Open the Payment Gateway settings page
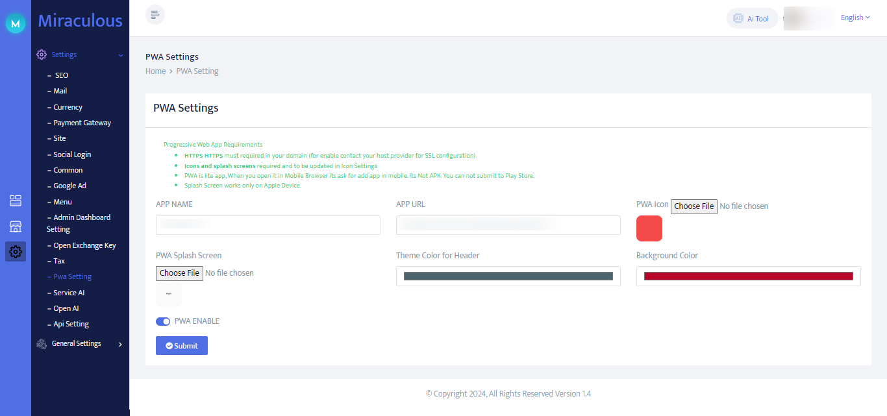 (x=82, y=123)
